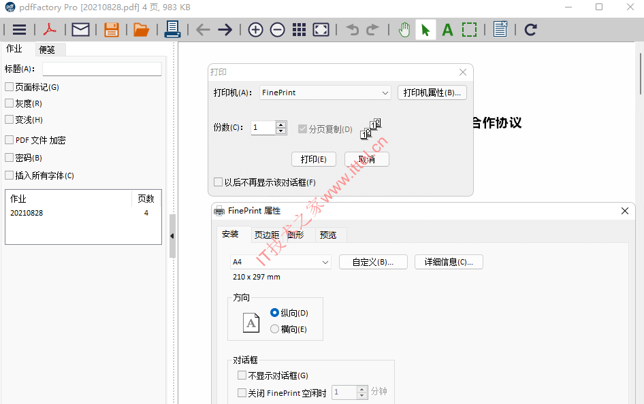Image resolution: width=644 pixels, height=404 pixels.
Task: Enable the 页面标记(G) checkbox
Action: 9,86
